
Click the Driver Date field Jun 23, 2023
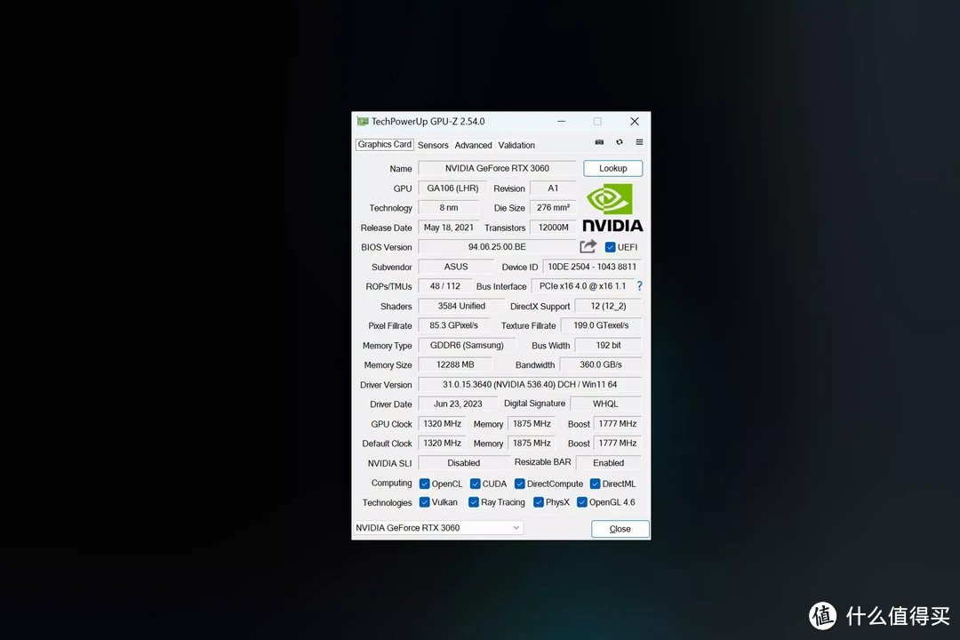[458, 404]
